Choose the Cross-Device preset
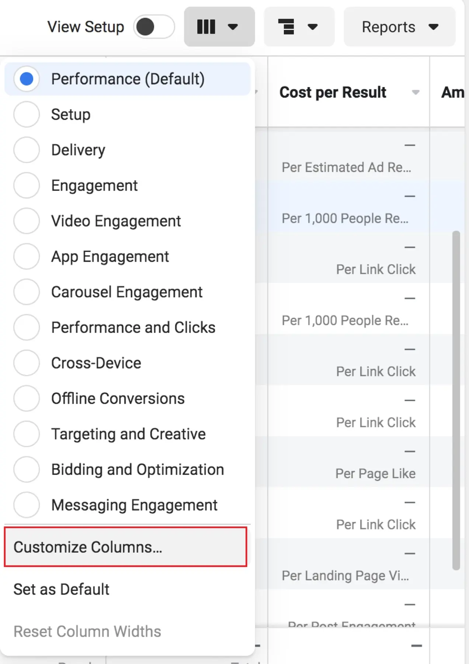This screenshot has width=469, height=664. (27, 363)
